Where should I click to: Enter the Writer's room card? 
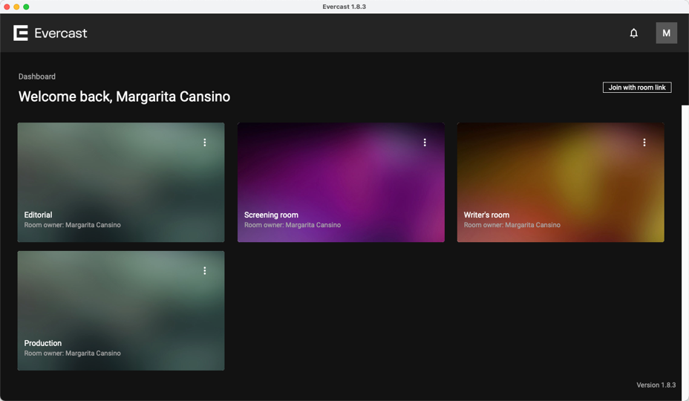coord(561,182)
